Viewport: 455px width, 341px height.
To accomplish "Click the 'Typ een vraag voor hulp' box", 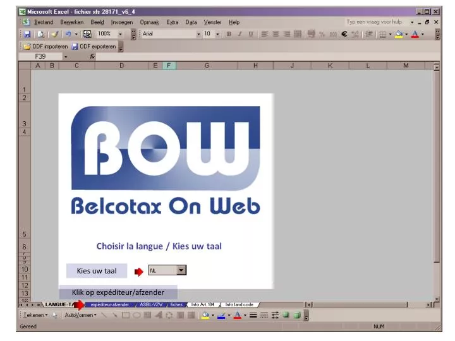I will pos(377,22).
